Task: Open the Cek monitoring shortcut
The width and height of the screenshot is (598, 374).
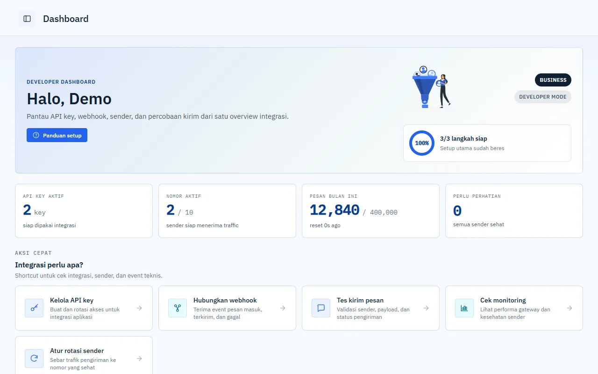Action: [x=514, y=308]
